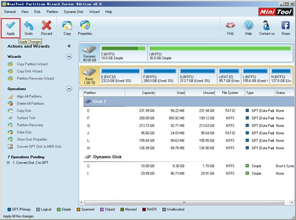The height and width of the screenshot is (220, 296).
Task: Select the Disk 2 header row
Action: click(x=189, y=101)
